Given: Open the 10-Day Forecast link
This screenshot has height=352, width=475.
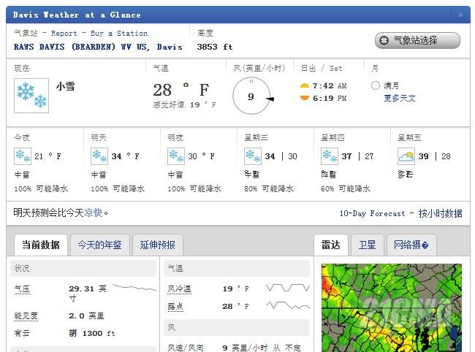Looking at the screenshot, I should [372, 213].
